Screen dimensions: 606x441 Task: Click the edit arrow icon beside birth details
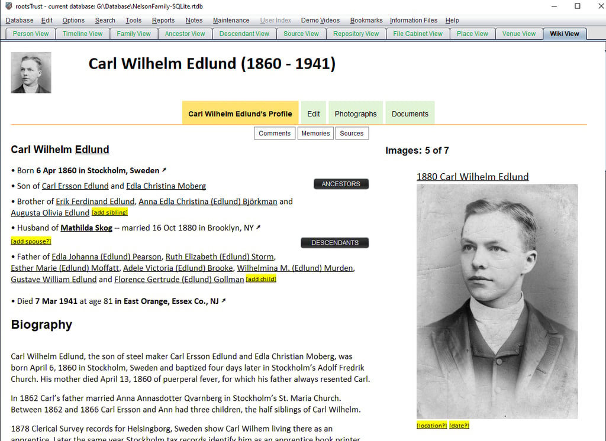164,170
